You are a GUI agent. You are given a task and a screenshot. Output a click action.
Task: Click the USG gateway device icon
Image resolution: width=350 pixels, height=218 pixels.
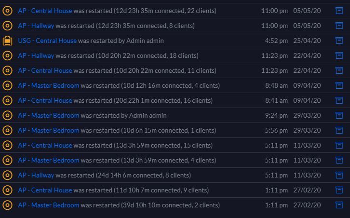click(x=7, y=41)
